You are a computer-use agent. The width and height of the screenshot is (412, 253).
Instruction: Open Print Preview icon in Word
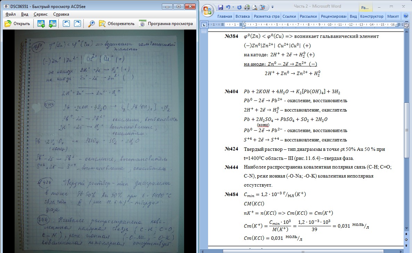(254, 7)
